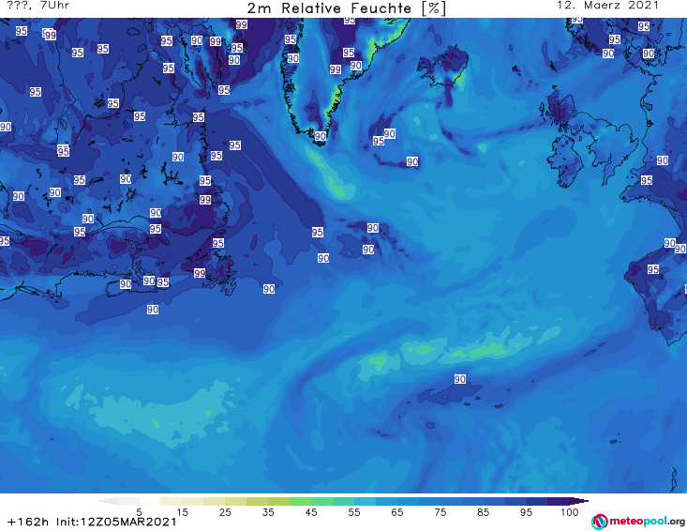Select the '+162h' forecast hour text
The image size is (687, 531).
[x=28, y=522]
